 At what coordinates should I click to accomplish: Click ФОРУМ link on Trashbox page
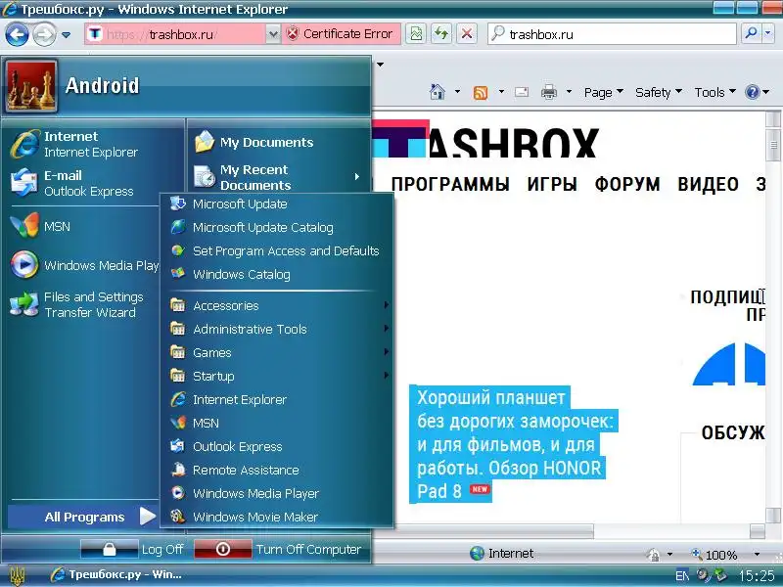click(x=627, y=184)
